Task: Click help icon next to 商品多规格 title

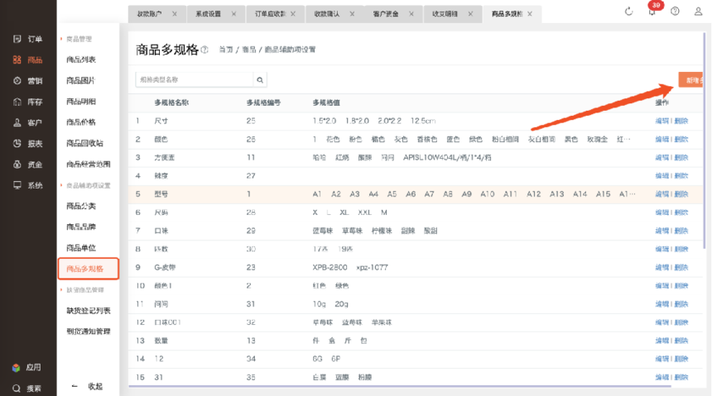Action: click(204, 50)
